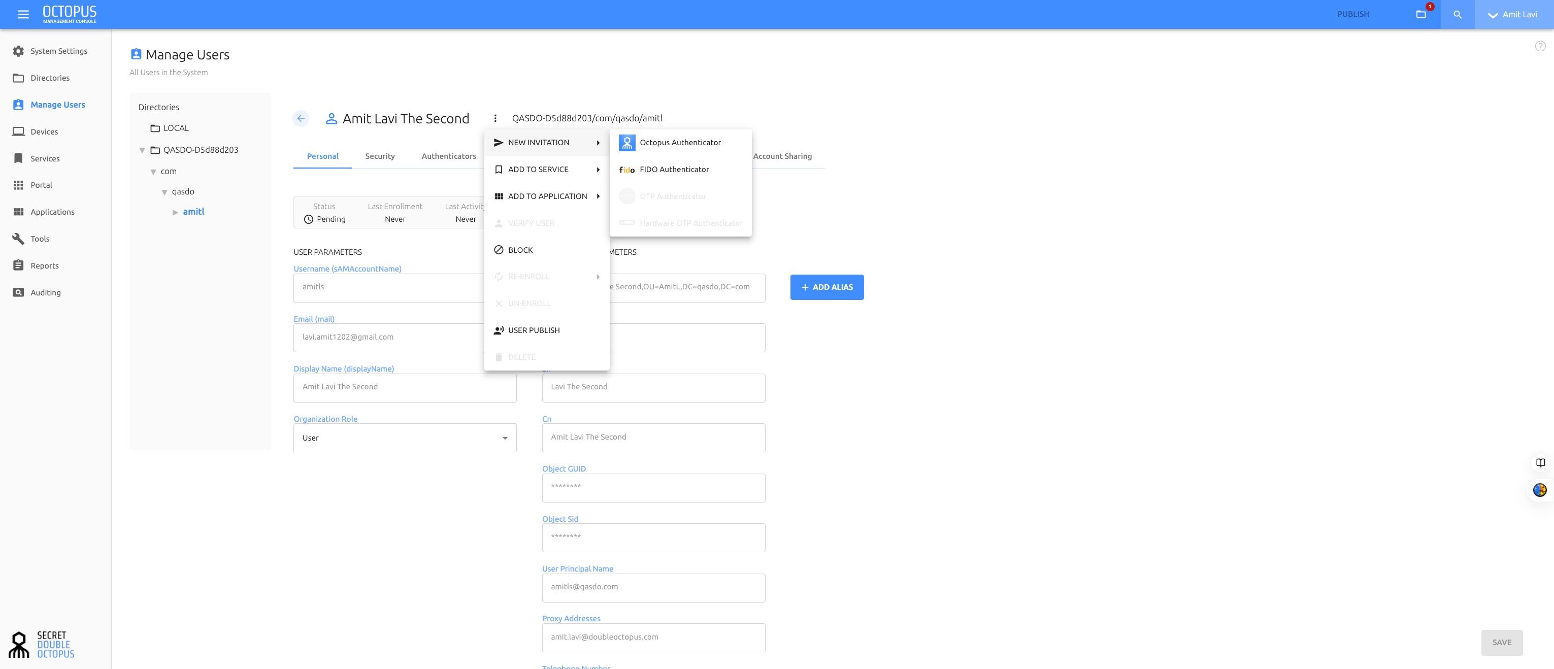Open the Organization Role dropdown
This screenshot has width=1554, height=669.
(405, 438)
